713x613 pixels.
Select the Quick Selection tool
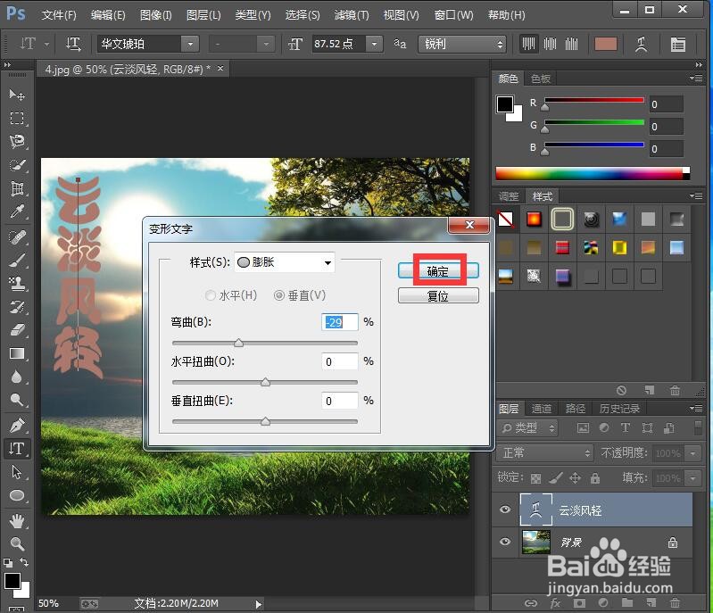(17, 165)
